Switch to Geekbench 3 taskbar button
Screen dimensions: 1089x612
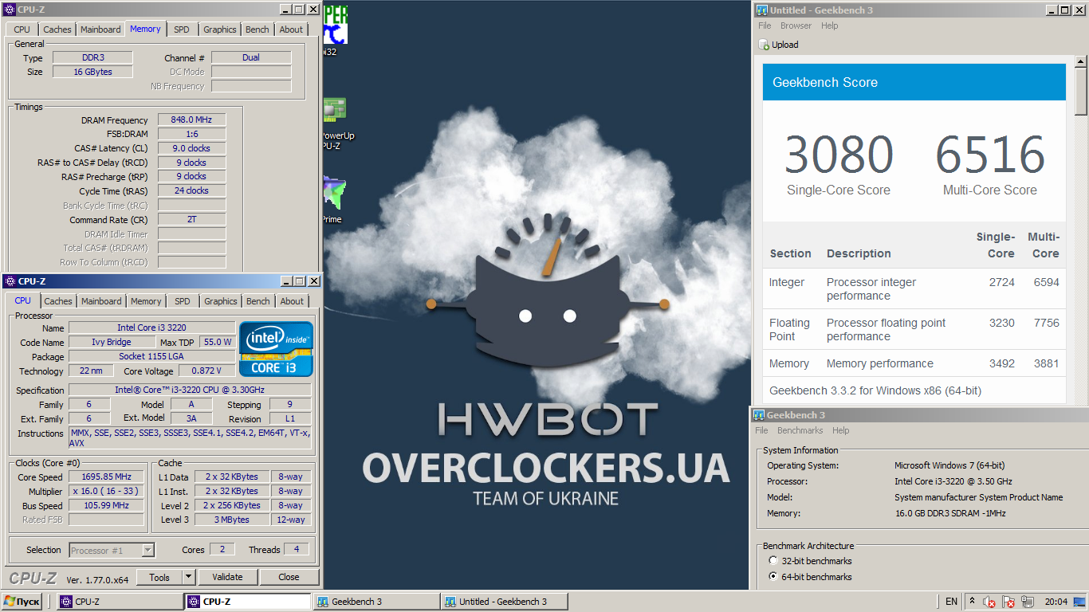pos(376,602)
